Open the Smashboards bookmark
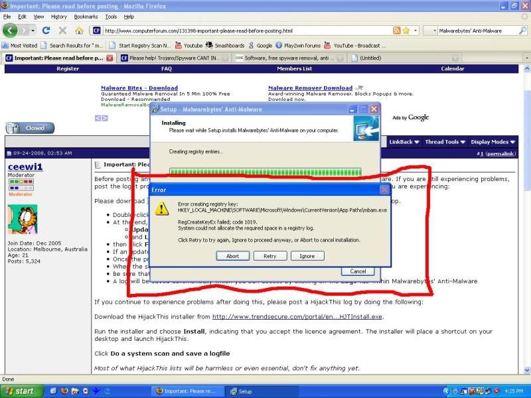 pyautogui.click(x=225, y=45)
